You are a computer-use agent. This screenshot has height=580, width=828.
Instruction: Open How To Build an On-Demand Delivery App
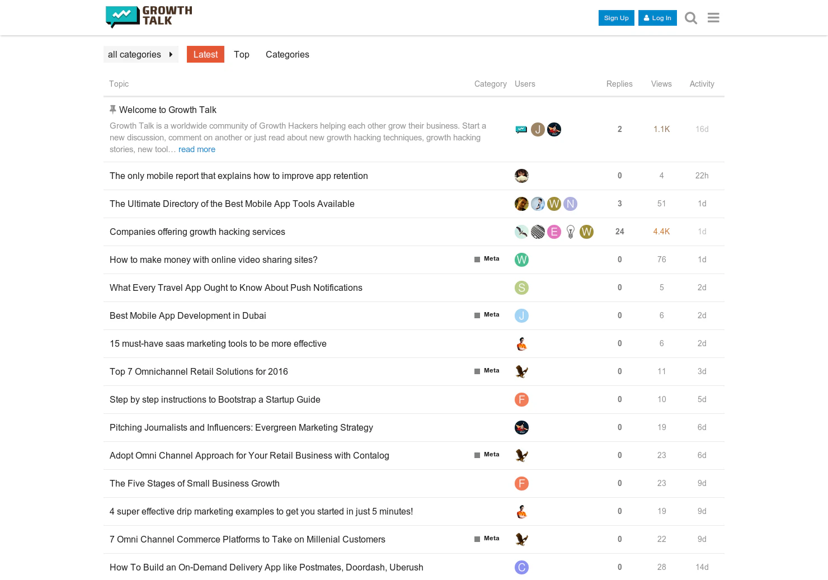(266, 567)
